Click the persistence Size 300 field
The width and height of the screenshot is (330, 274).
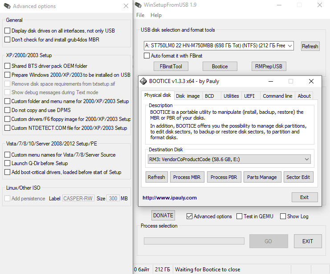(113, 198)
